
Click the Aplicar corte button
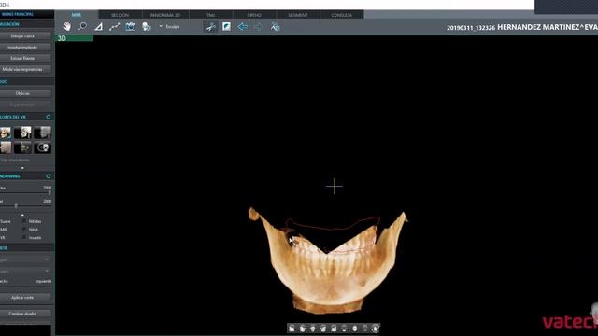click(x=22, y=297)
